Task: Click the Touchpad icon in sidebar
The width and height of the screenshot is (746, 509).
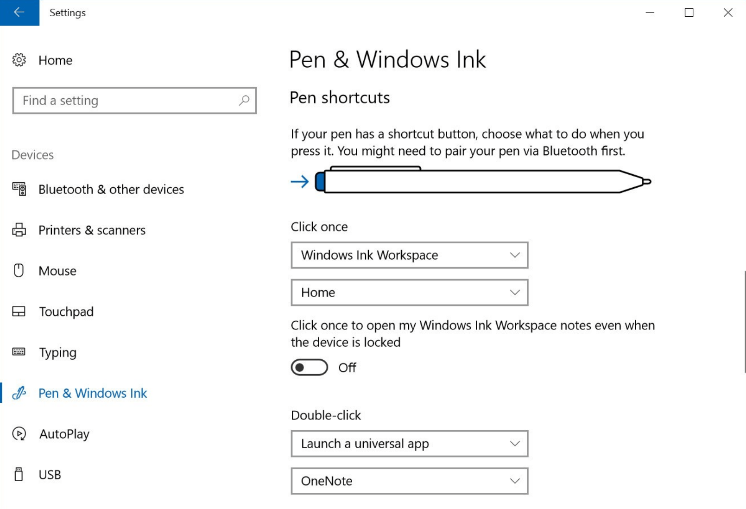Action: click(19, 311)
